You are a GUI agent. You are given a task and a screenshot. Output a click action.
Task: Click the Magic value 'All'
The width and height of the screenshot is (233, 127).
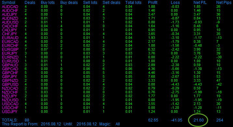coord(118,124)
